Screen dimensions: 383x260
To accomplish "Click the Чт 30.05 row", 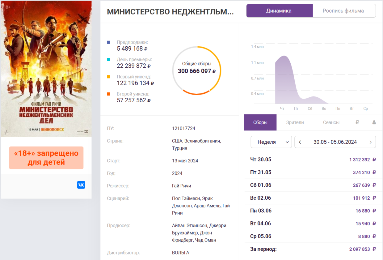I will (313, 160).
